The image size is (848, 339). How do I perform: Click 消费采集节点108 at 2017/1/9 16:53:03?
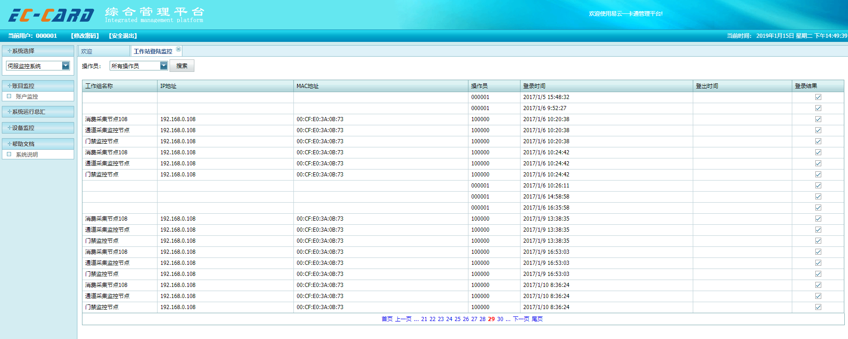point(106,252)
